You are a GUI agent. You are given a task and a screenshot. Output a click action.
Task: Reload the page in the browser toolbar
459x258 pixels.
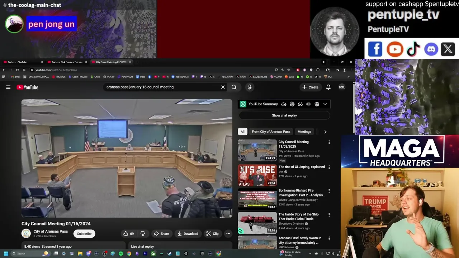click(17, 70)
